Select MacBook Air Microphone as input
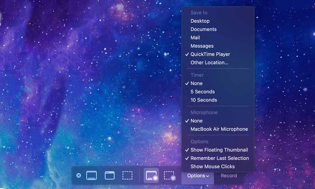Image resolution: width=315 pixels, height=189 pixels. [219, 129]
